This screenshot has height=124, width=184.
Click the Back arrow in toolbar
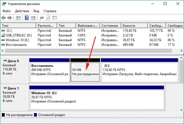[x=3, y=18]
